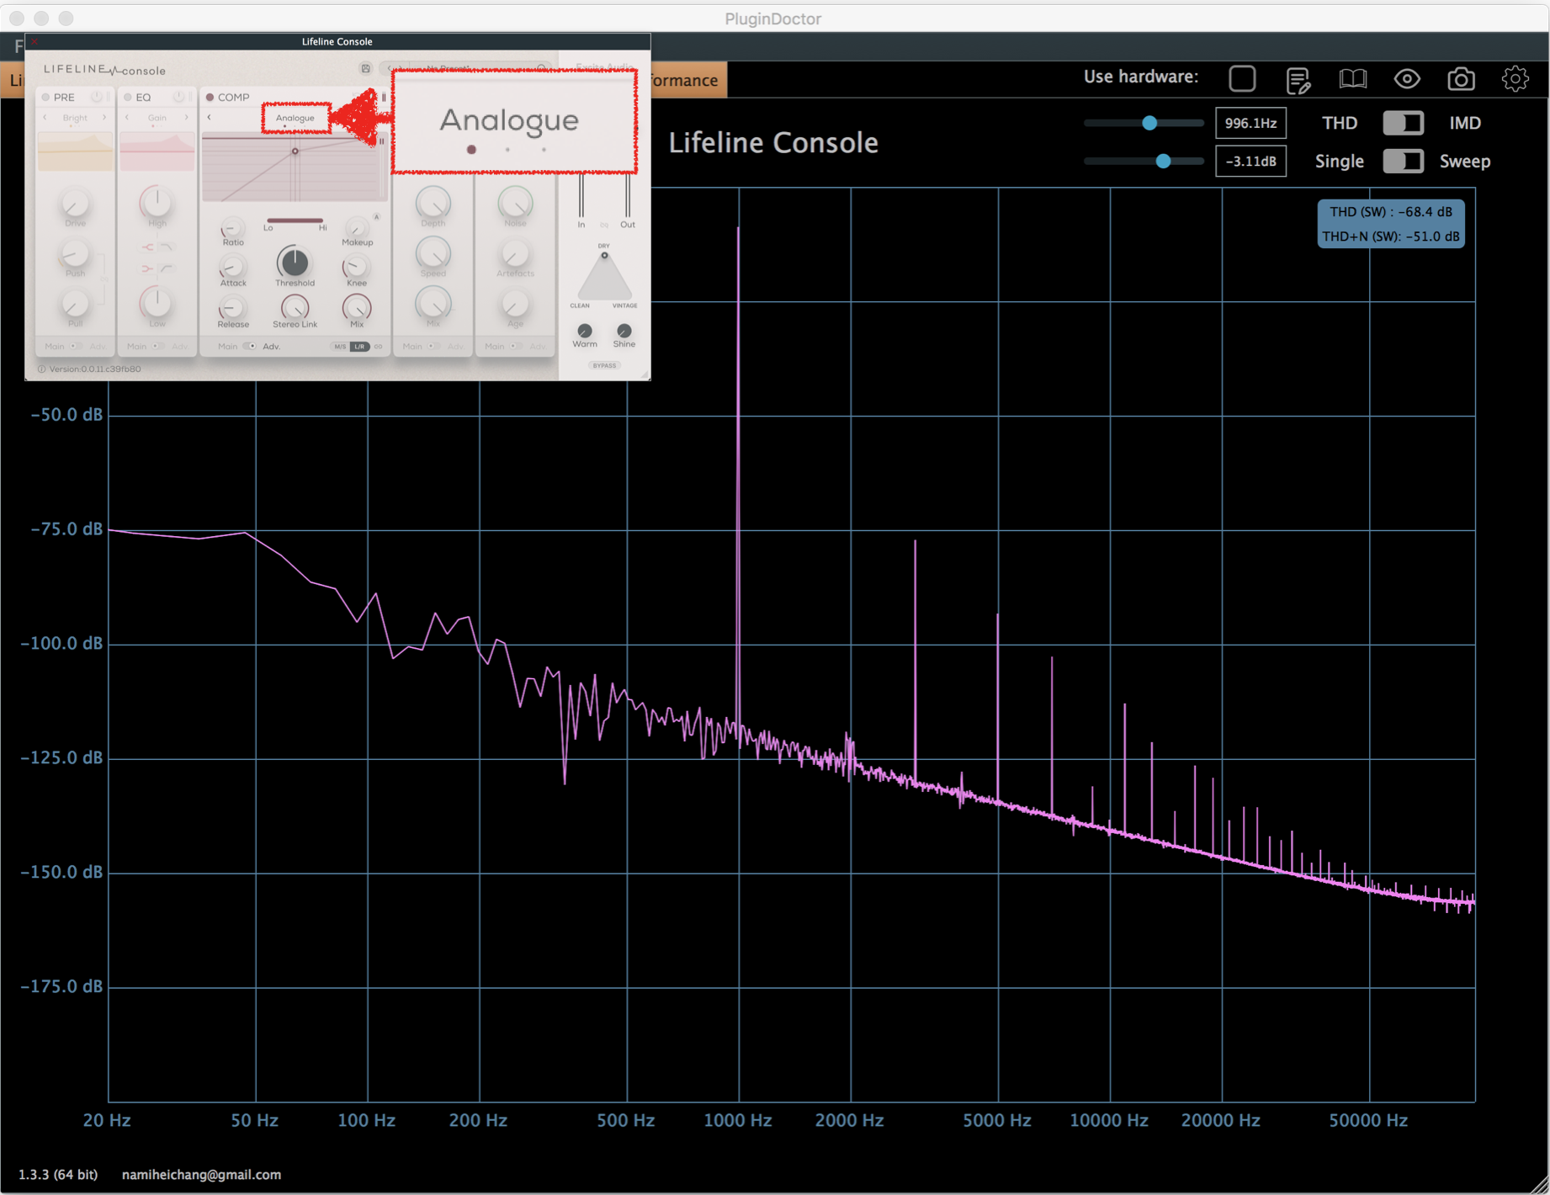Click the EQ high cut shape button
The height and width of the screenshot is (1195, 1550).
167,247
